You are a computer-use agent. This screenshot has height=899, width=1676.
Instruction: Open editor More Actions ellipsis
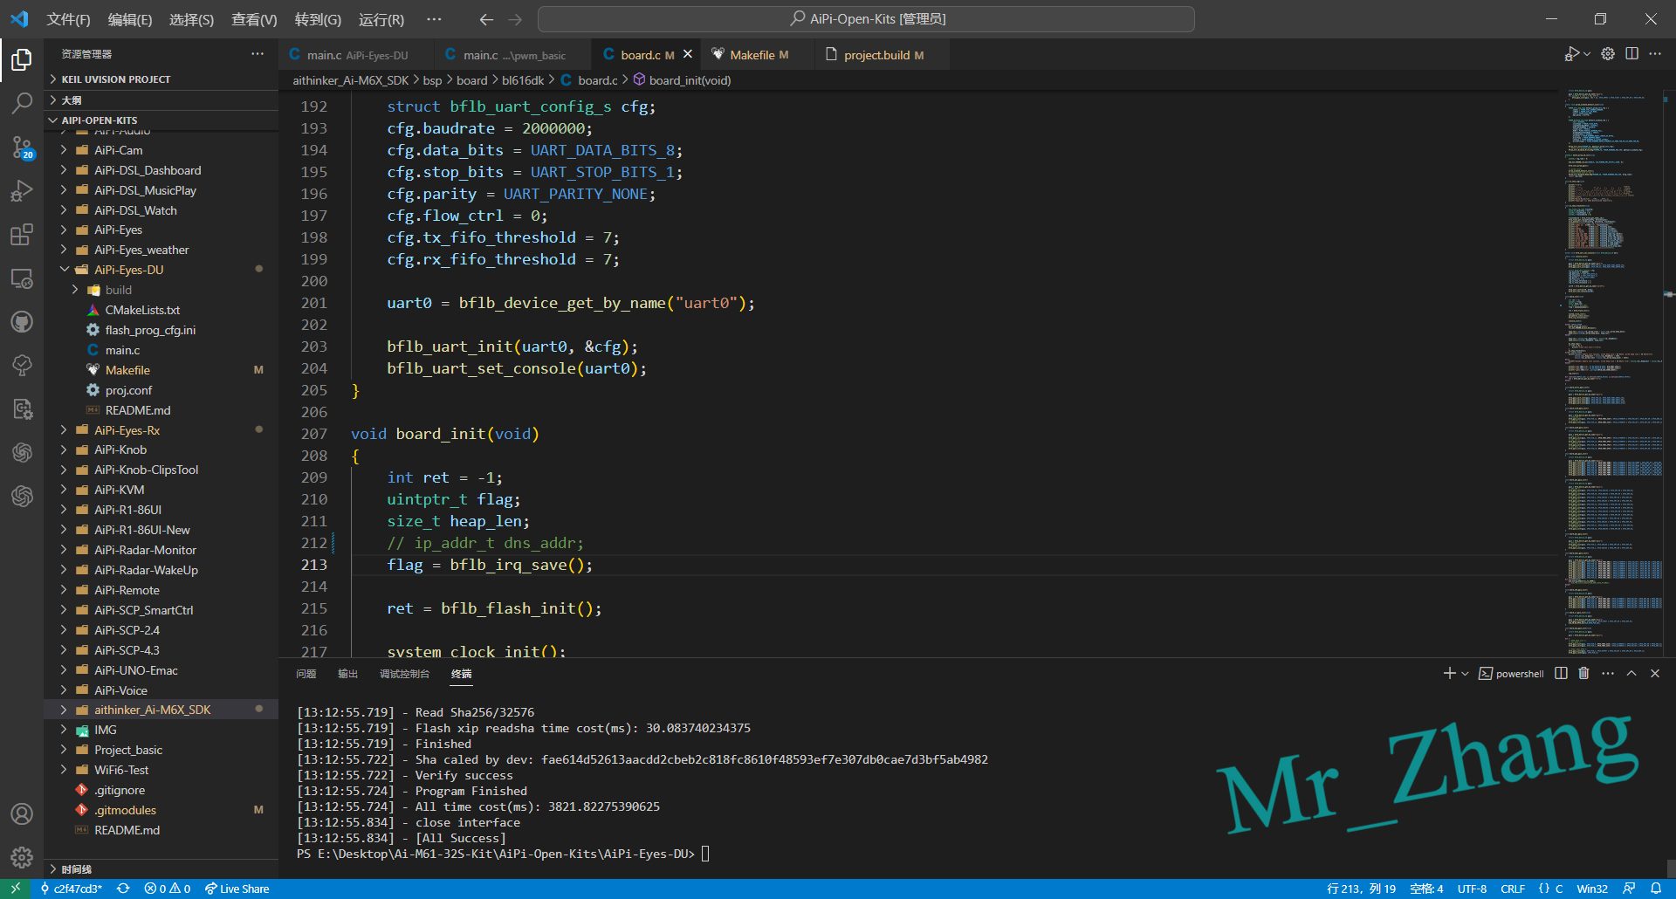coord(1655,54)
